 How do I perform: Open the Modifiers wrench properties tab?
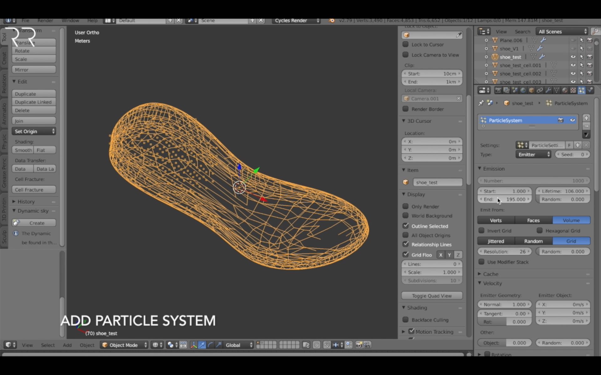pyautogui.click(x=549, y=90)
